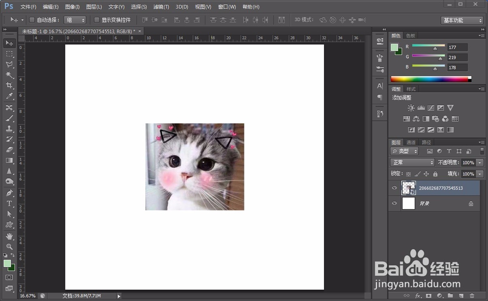Viewport: 488px width, 301px height.
Task: Enable the 显示变换控件 checkbox
Action: pyautogui.click(x=97, y=20)
